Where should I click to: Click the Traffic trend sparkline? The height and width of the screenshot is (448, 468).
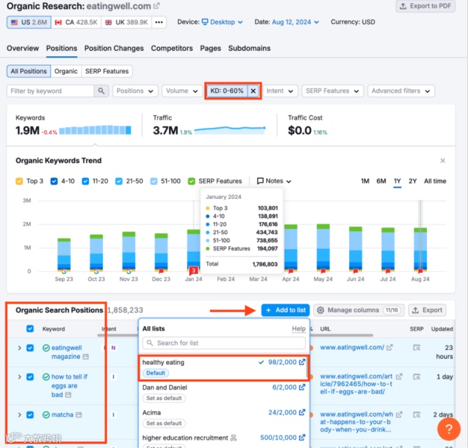pos(229,129)
